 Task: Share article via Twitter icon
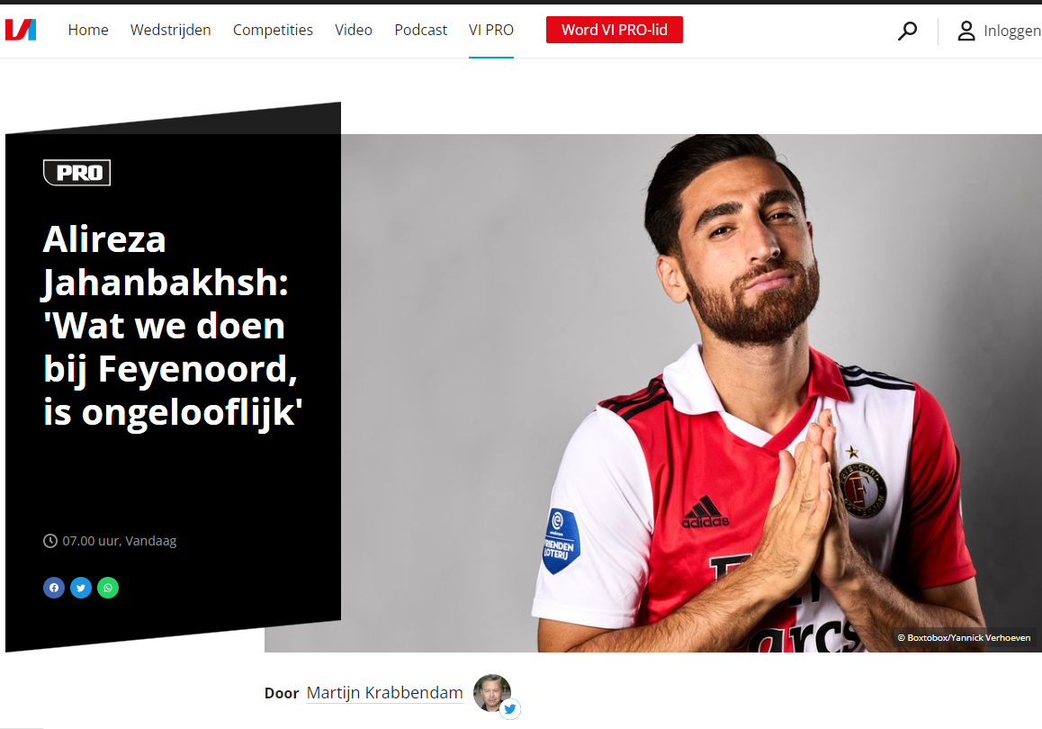pyautogui.click(x=81, y=588)
